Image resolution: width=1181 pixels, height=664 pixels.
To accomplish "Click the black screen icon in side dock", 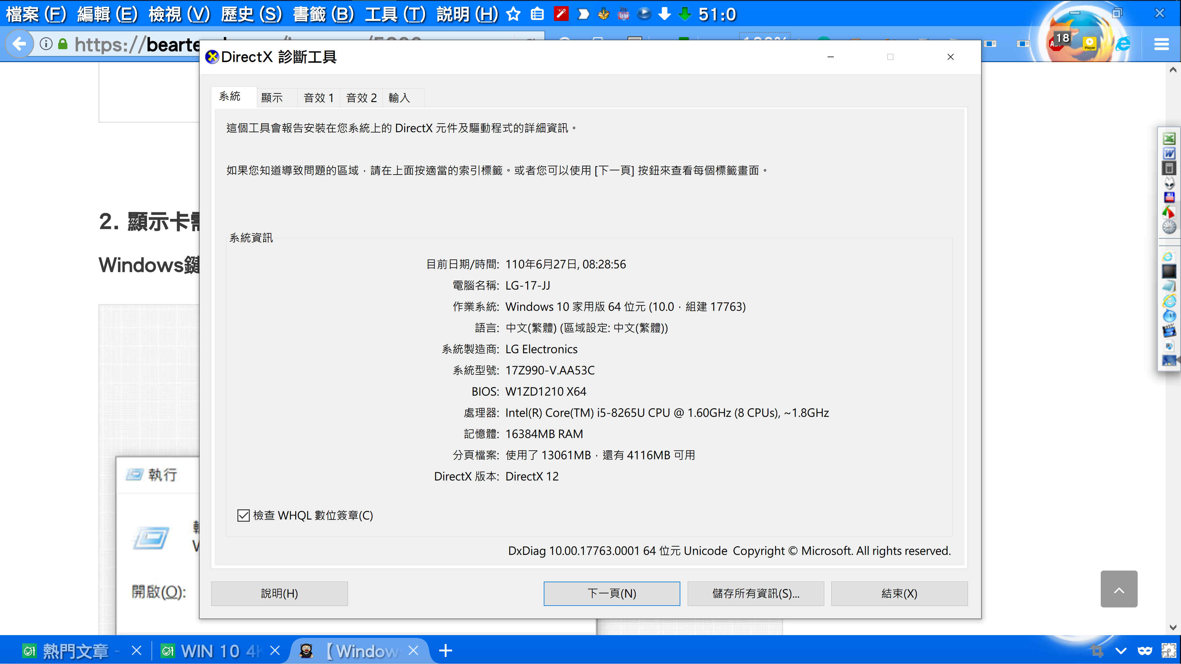I will click(1169, 271).
